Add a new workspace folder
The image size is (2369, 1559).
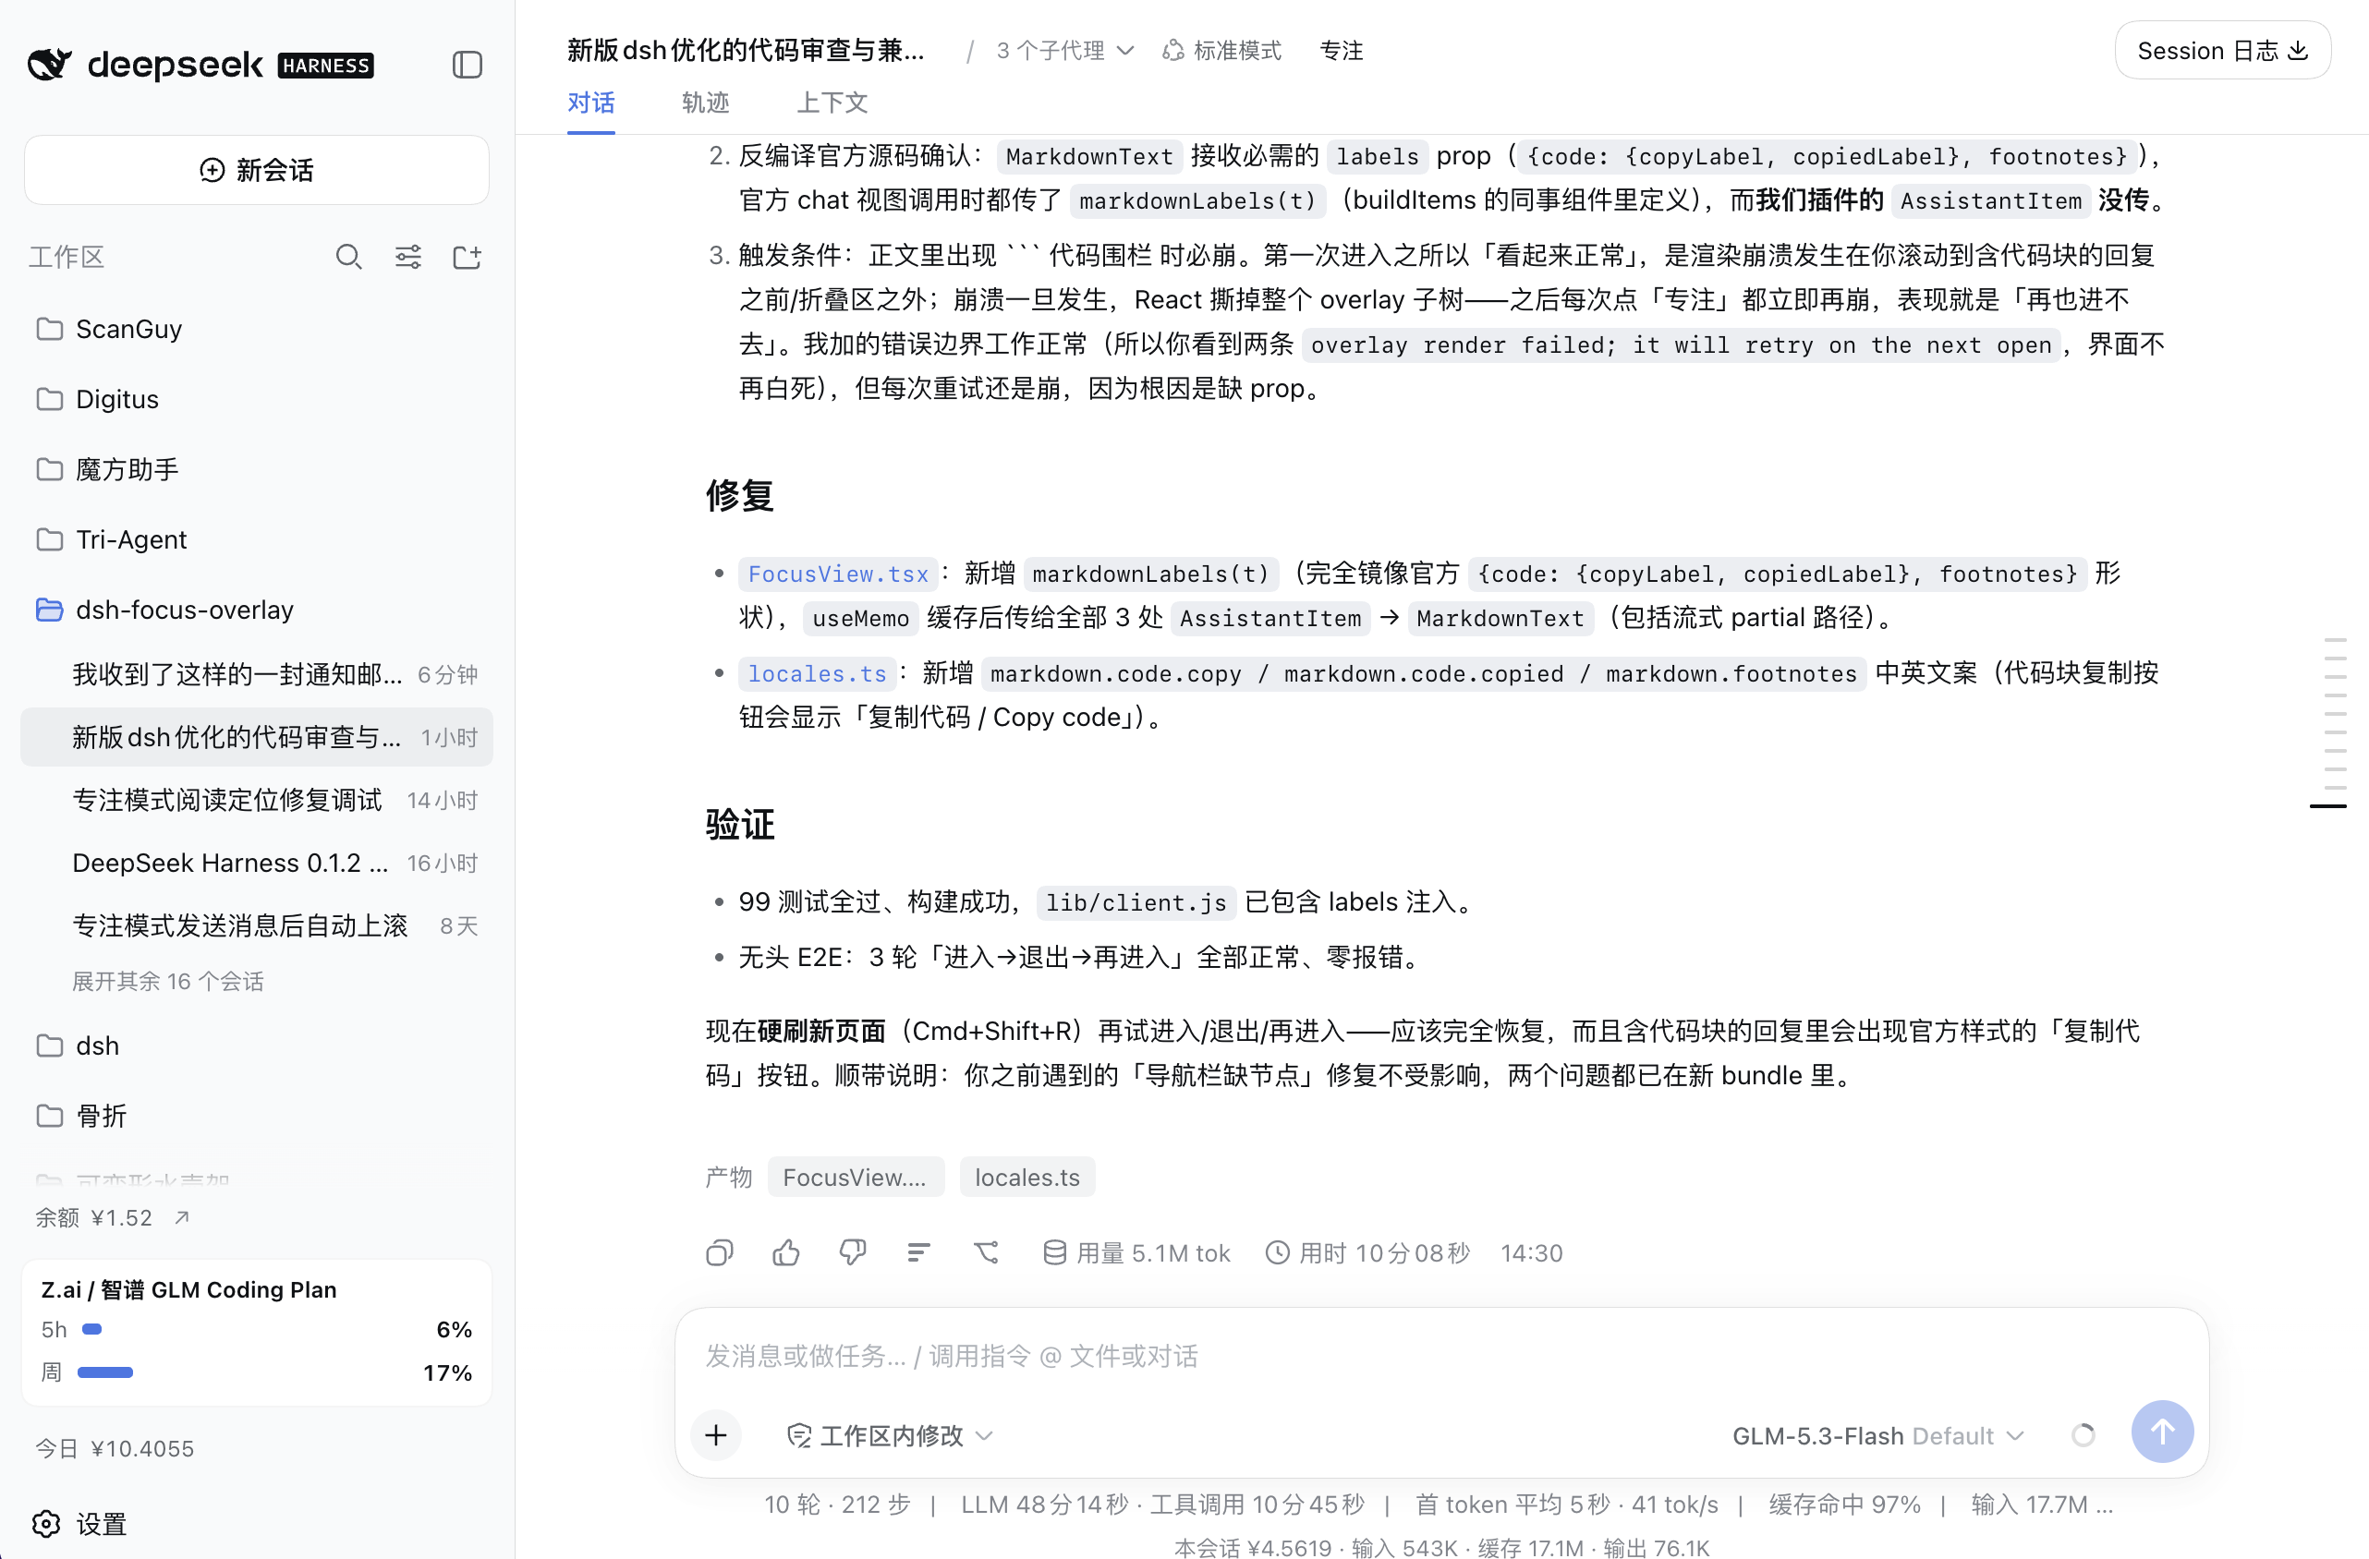tap(467, 258)
